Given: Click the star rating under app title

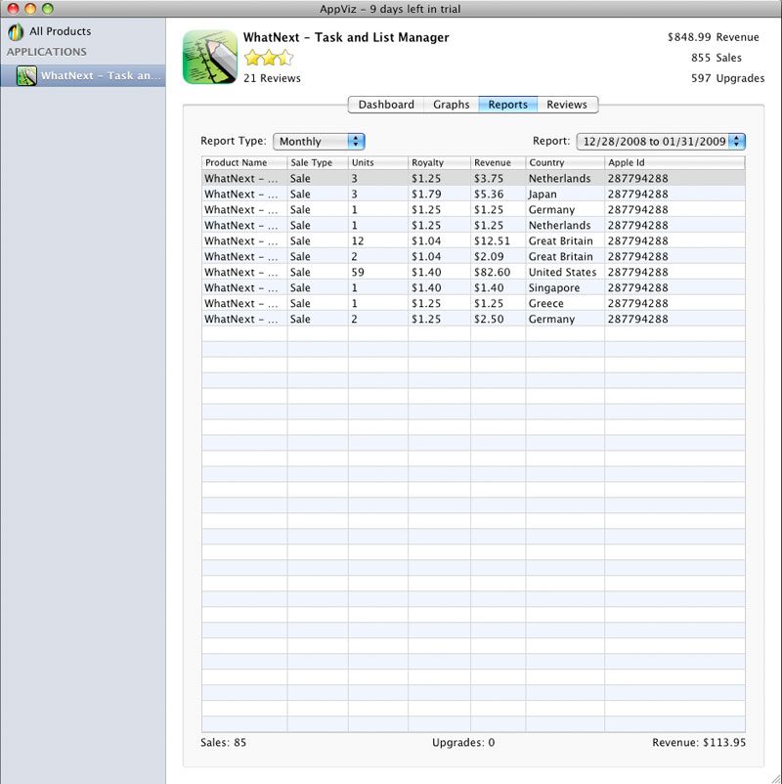Looking at the screenshot, I should (x=268, y=59).
